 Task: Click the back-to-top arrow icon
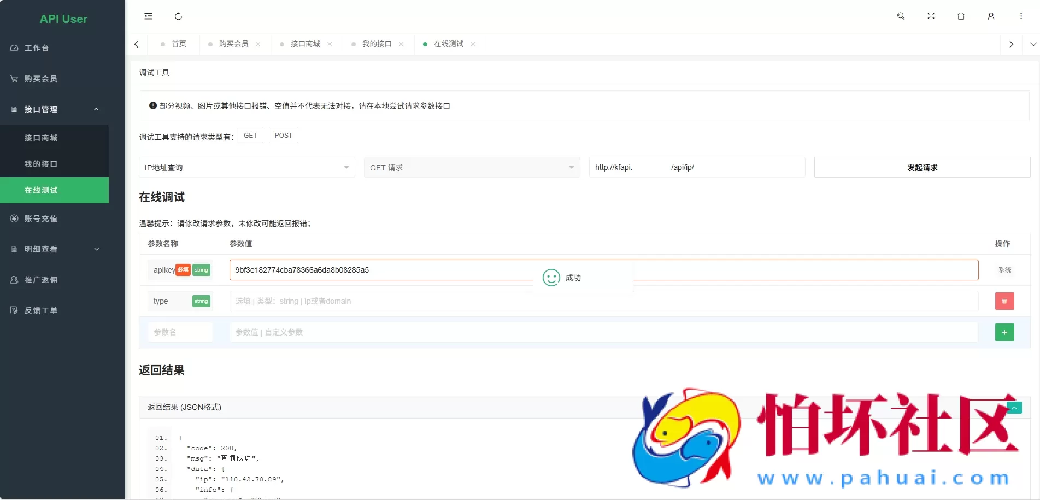[x=1013, y=408]
